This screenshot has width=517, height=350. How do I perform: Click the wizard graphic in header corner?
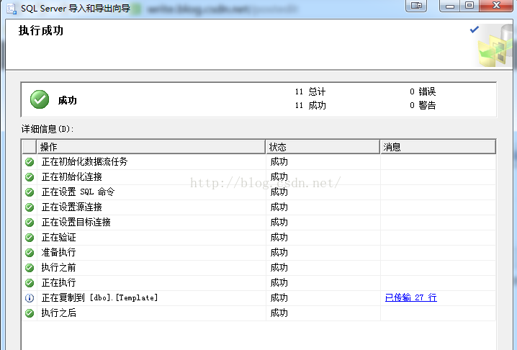point(495,45)
